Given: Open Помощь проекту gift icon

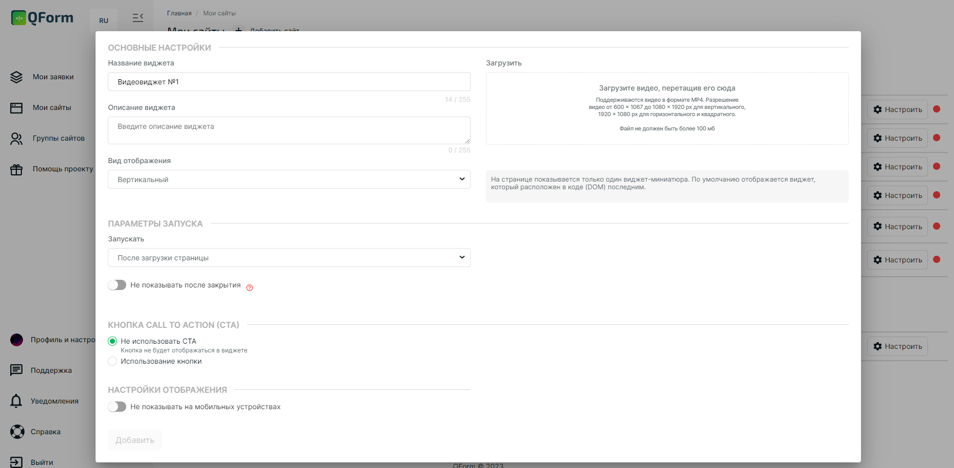Looking at the screenshot, I should (16, 169).
